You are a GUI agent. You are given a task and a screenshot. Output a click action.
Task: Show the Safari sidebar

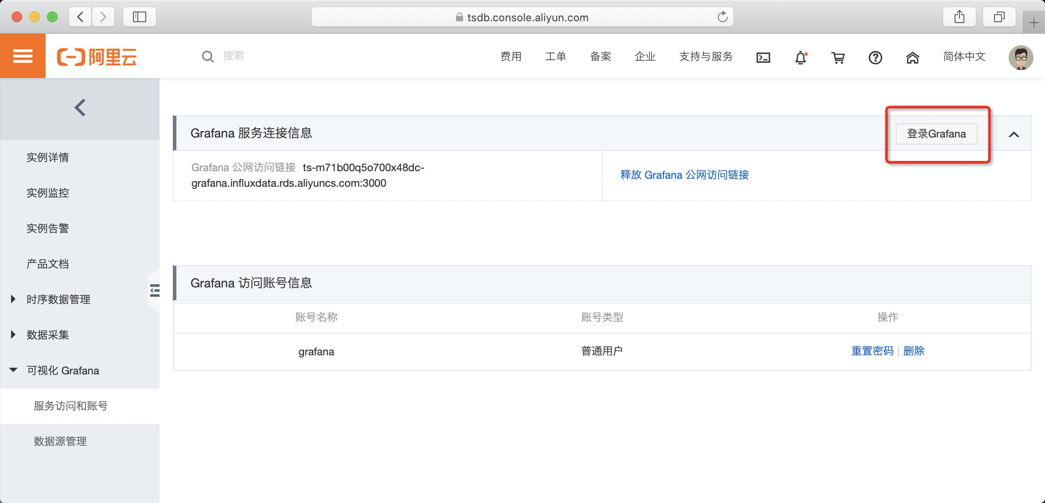click(x=140, y=17)
